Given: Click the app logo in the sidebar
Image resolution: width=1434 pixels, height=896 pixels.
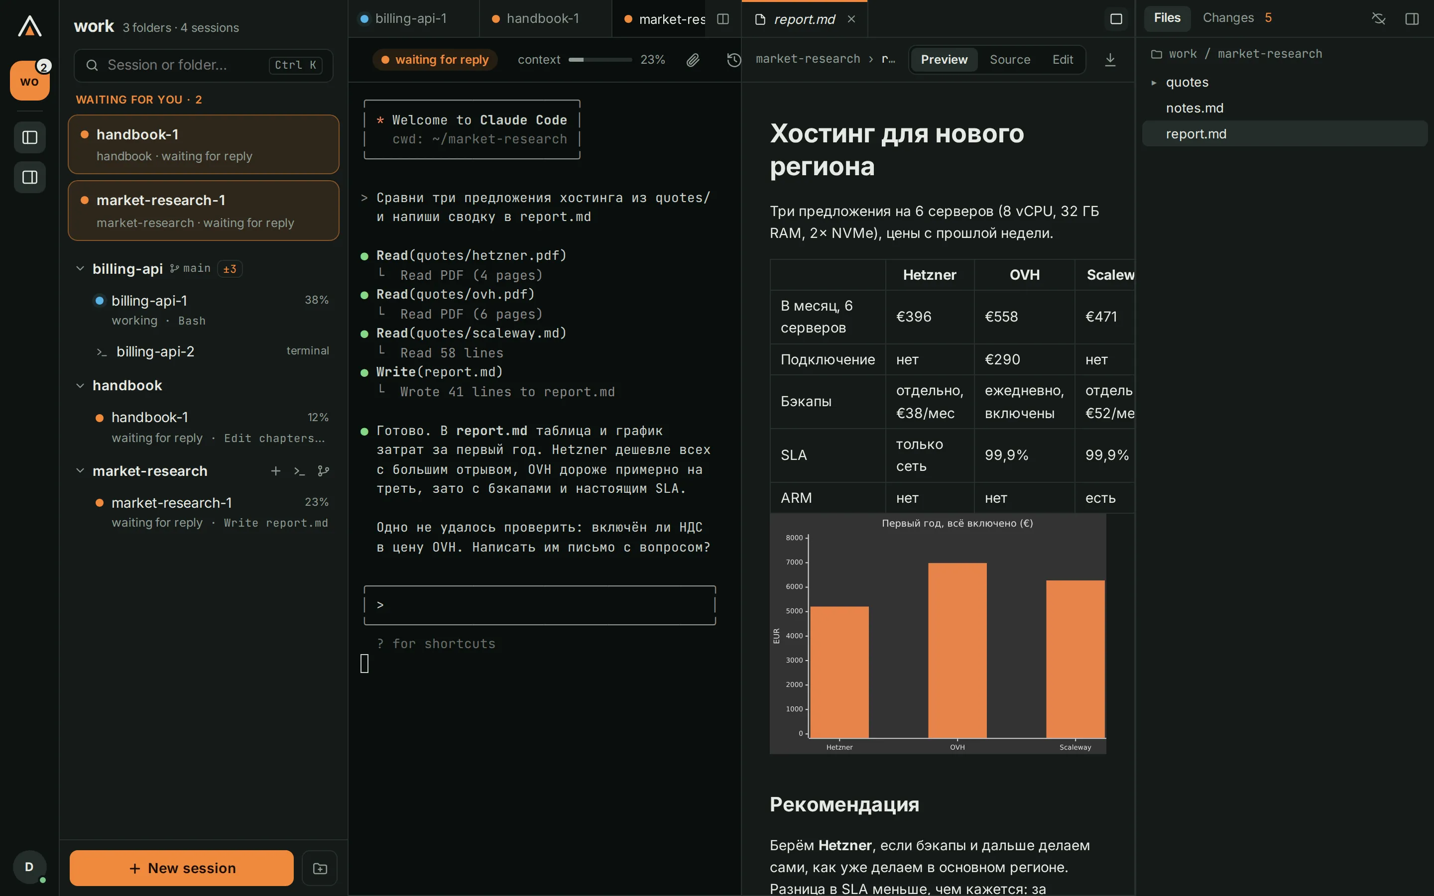Looking at the screenshot, I should (x=30, y=26).
